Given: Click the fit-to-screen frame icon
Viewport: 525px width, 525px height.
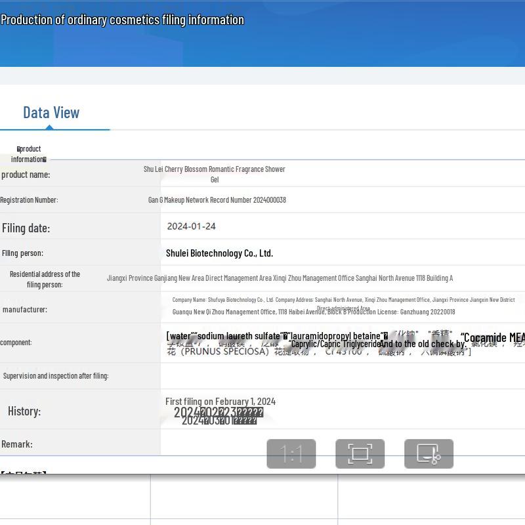Looking at the screenshot, I should (360, 453).
